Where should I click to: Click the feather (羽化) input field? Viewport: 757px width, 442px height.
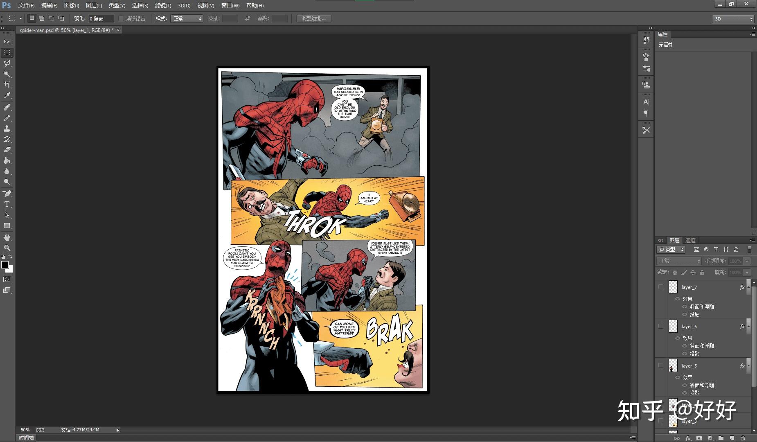click(101, 19)
